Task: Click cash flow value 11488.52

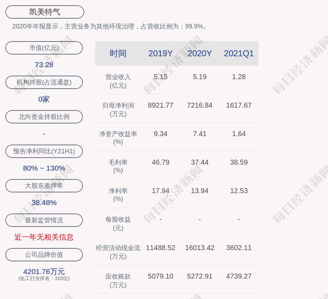Action: click(161, 248)
